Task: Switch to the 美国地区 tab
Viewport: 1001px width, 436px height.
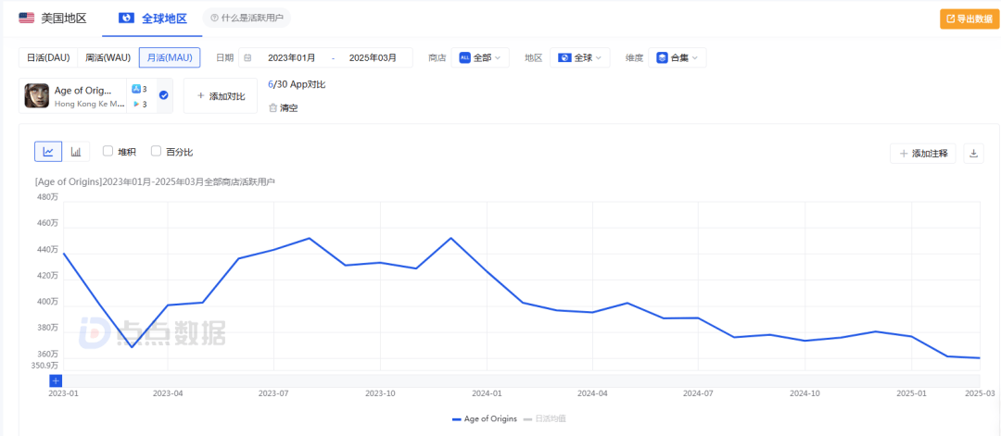Action: [x=52, y=18]
